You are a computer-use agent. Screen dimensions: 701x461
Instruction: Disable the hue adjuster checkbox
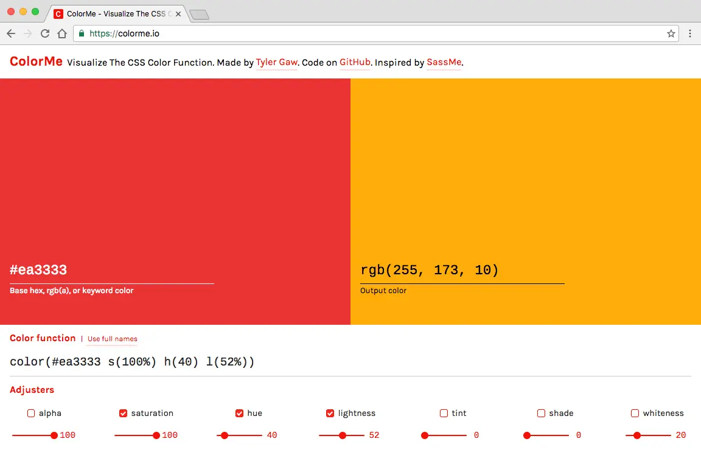tap(240, 413)
